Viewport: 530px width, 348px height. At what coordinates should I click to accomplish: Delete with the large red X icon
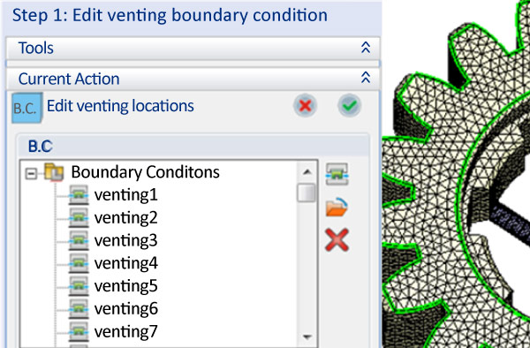[337, 240]
